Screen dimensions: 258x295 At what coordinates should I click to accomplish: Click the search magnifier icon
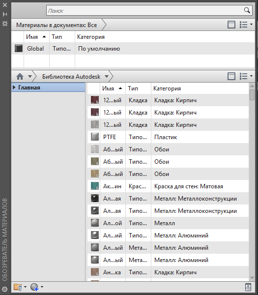pos(247,10)
